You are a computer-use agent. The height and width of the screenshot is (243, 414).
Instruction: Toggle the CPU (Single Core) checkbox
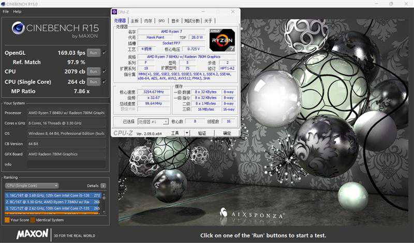click(x=105, y=82)
